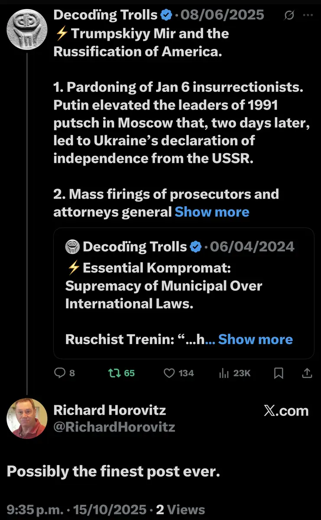The width and height of the screenshot is (321, 520).
Task: Click the quoted post's verified badge
Action: point(195,247)
